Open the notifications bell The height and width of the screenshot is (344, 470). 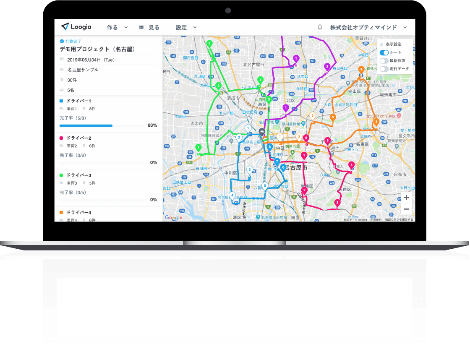click(x=320, y=27)
